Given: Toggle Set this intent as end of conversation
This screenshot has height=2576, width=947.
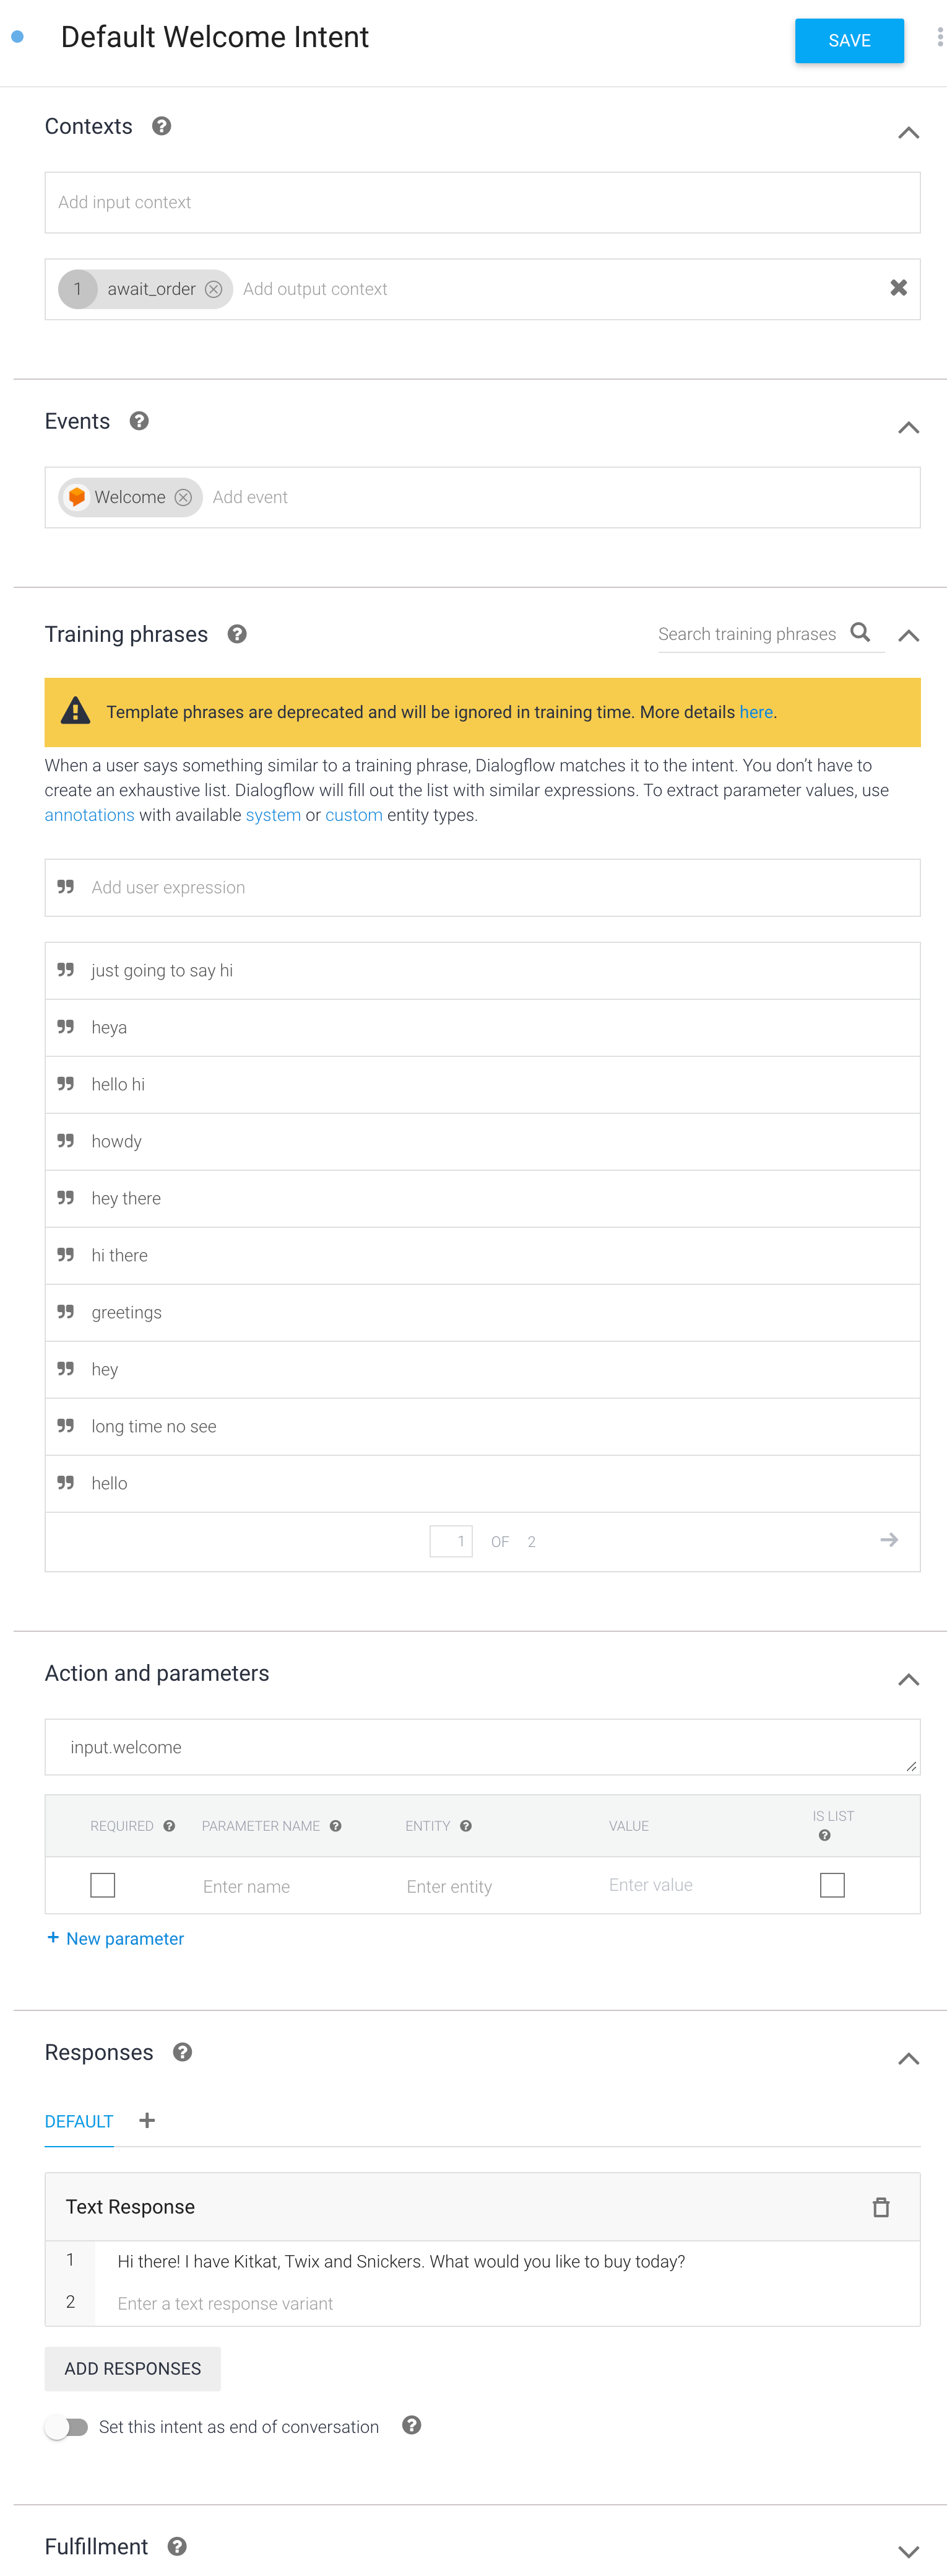Looking at the screenshot, I should coord(67,2426).
